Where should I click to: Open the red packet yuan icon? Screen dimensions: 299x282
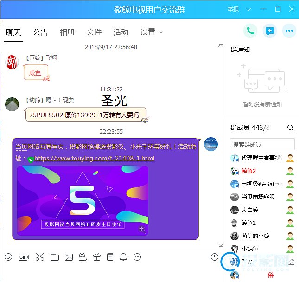pyautogui.click(x=110, y=257)
